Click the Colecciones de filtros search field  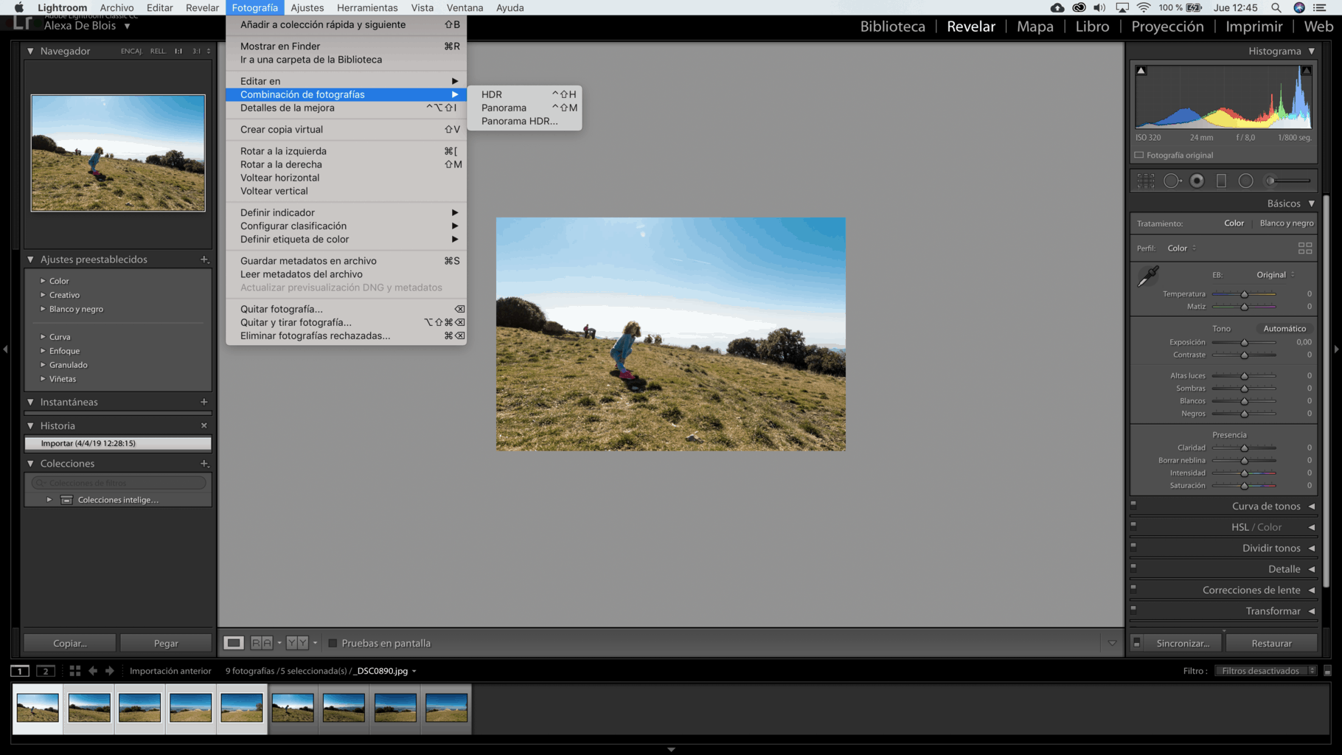click(x=118, y=483)
